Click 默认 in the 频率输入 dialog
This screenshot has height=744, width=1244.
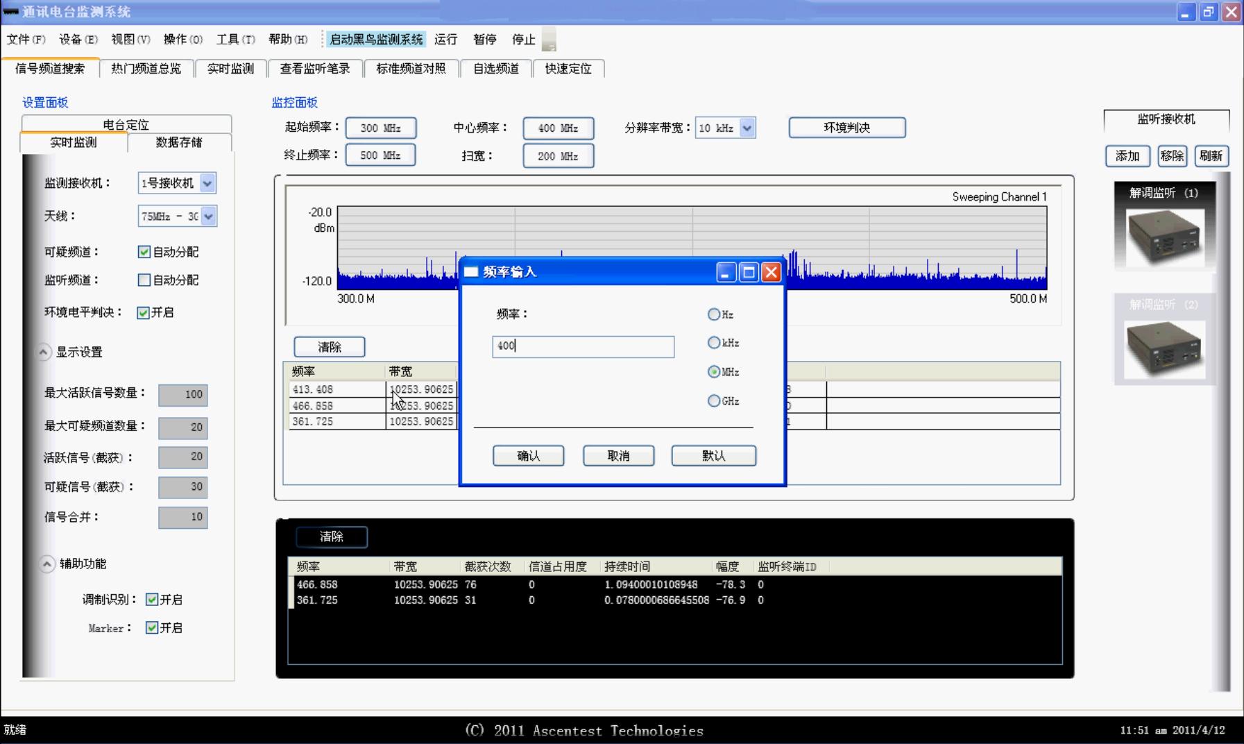coord(714,456)
